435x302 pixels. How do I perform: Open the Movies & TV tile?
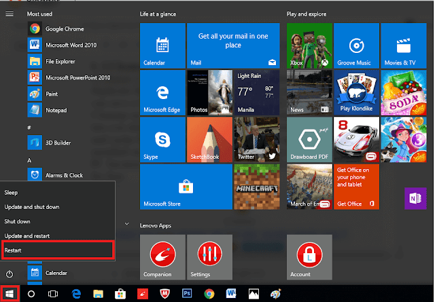[x=404, y=45]
